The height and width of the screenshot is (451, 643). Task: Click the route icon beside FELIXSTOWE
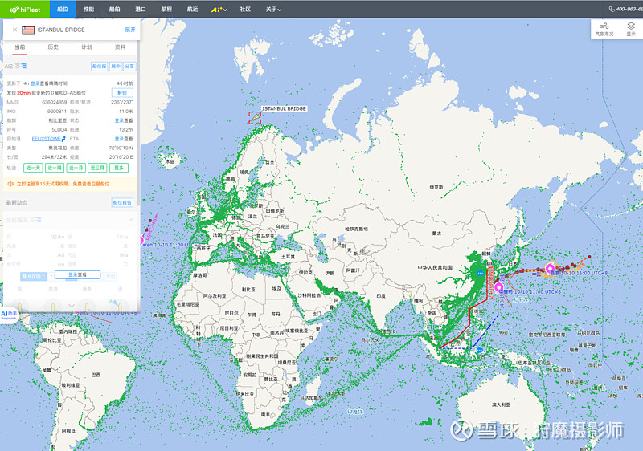(x=63, y=139)
